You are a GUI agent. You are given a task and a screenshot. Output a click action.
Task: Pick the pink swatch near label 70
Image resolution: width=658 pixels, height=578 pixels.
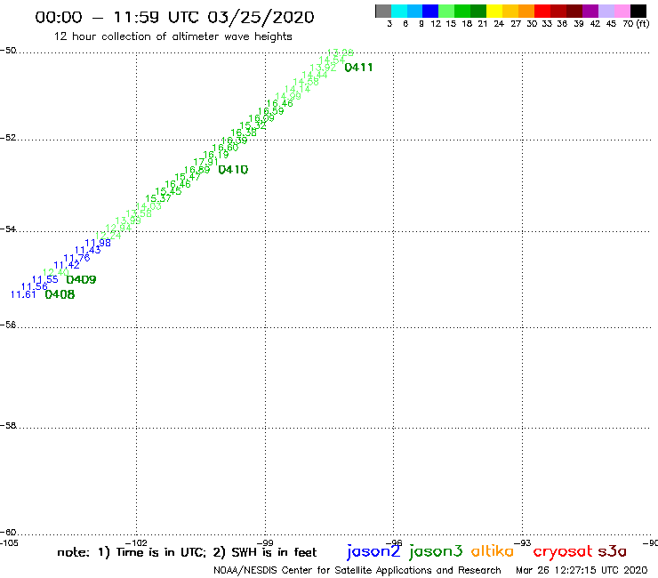(622, 11)
